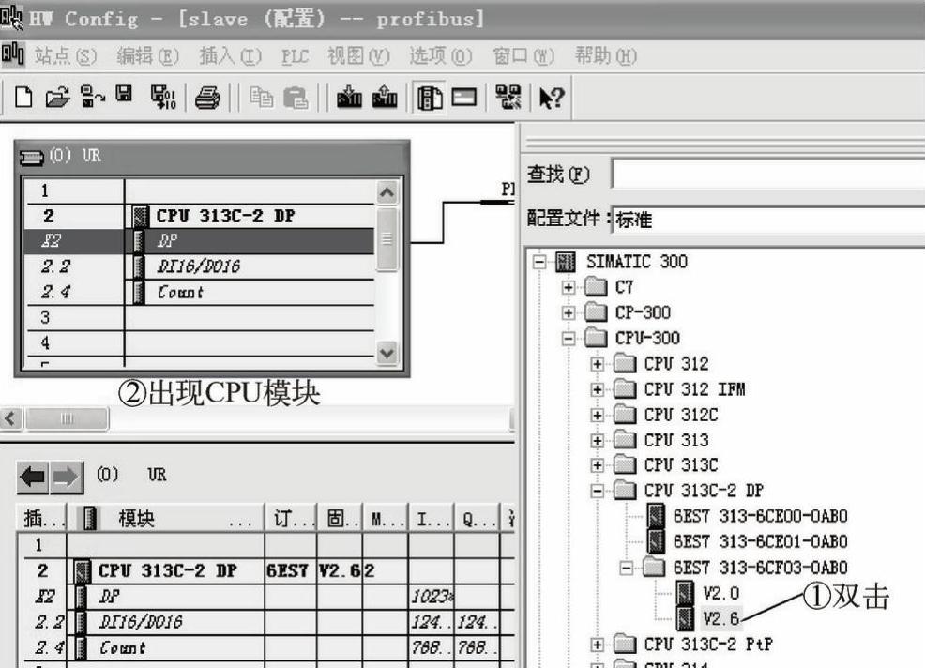Click Download to Module icon

349,98
